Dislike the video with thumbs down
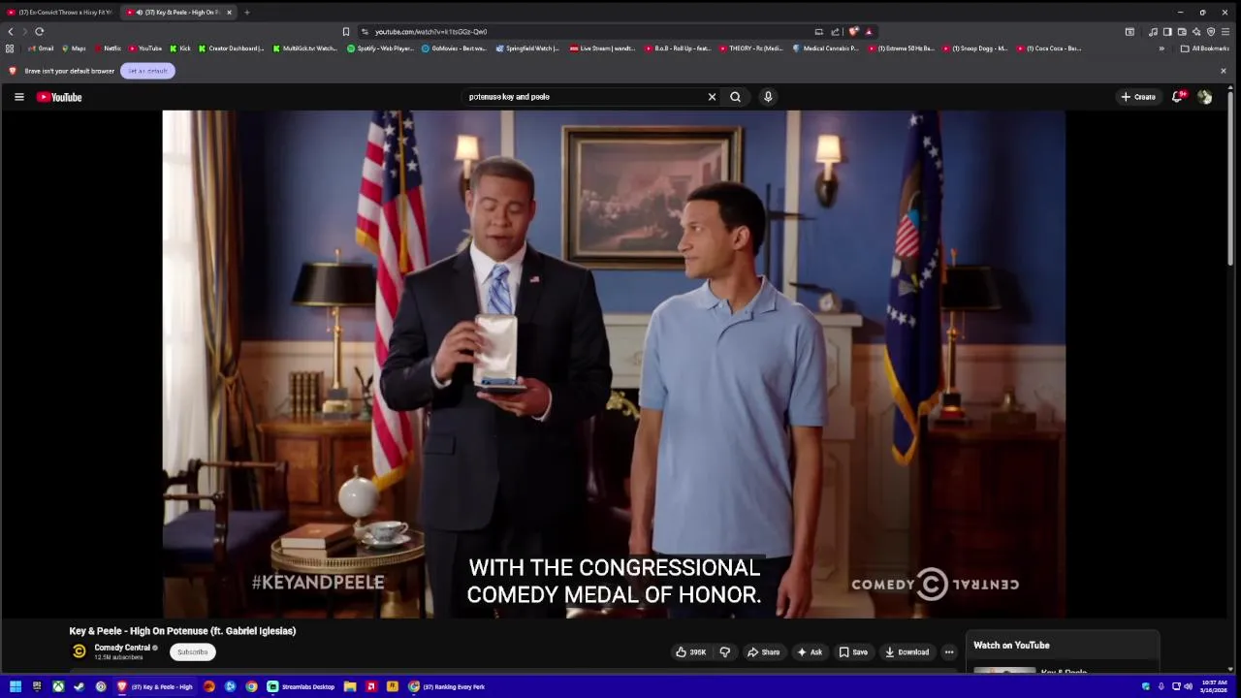The image size is (1241, 698). 724,652
